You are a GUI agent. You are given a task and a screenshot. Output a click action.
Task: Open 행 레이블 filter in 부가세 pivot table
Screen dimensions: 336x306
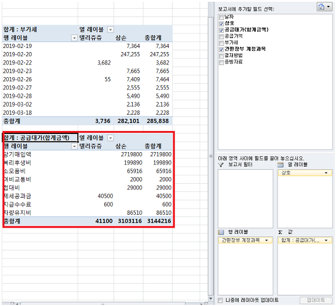tap(74, 38)
